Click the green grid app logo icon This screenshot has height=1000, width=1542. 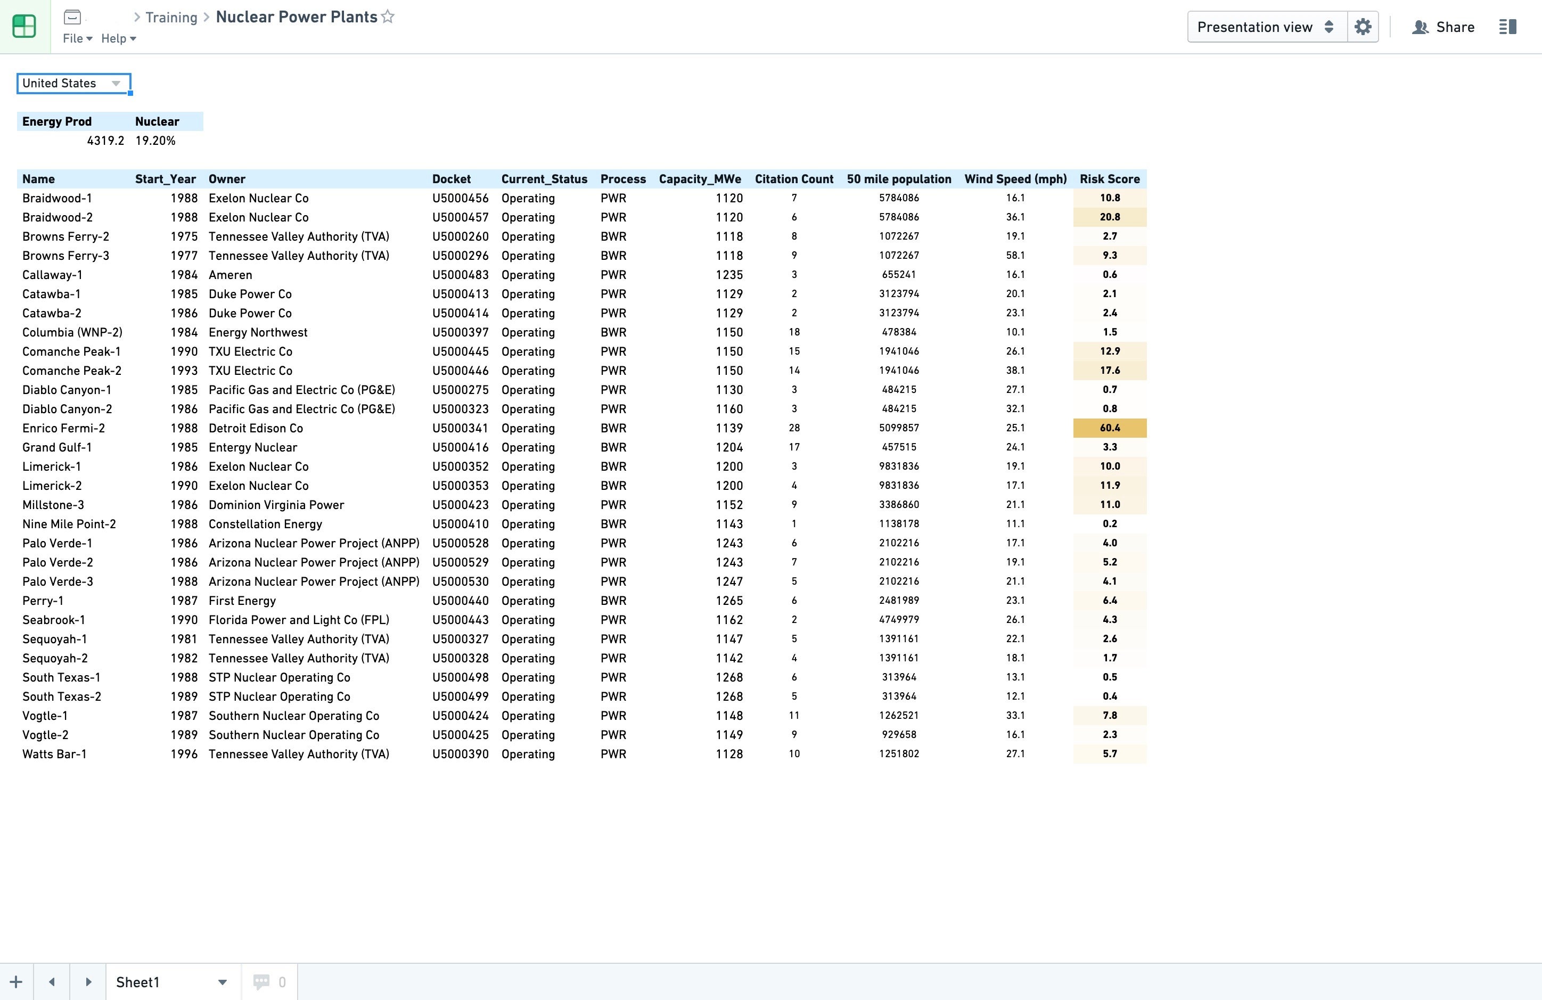[x=24, y=27]
